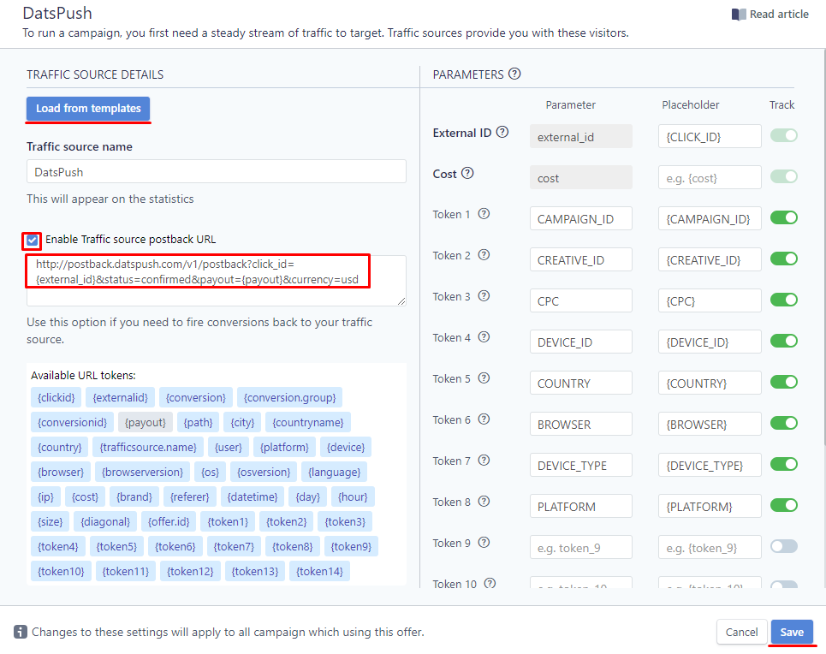
Task: Disable Token 1 CAMPAIGN_ID tracking
Action: pyautogui.click(x=783, y=217)
